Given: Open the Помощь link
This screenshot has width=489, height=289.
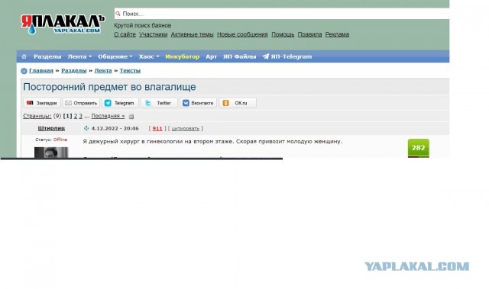Looking at the screenshot, I should pyautogui.click(x=283, y=34).
